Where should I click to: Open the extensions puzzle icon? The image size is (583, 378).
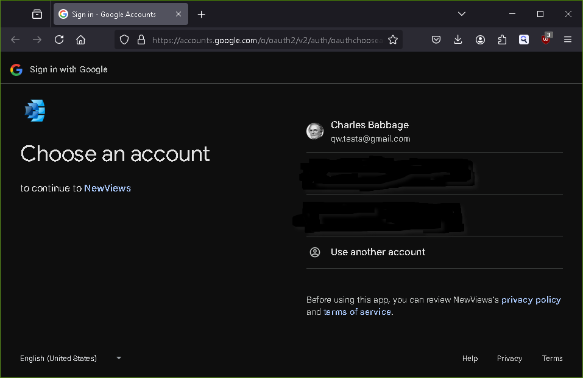pos(502,40)
